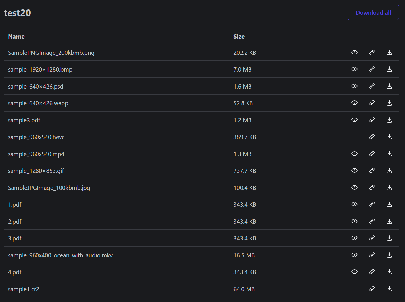Preview sample_640×426.psd with eye icon
The height and width of the screenshot is (302, 405).
pos(354,86)
